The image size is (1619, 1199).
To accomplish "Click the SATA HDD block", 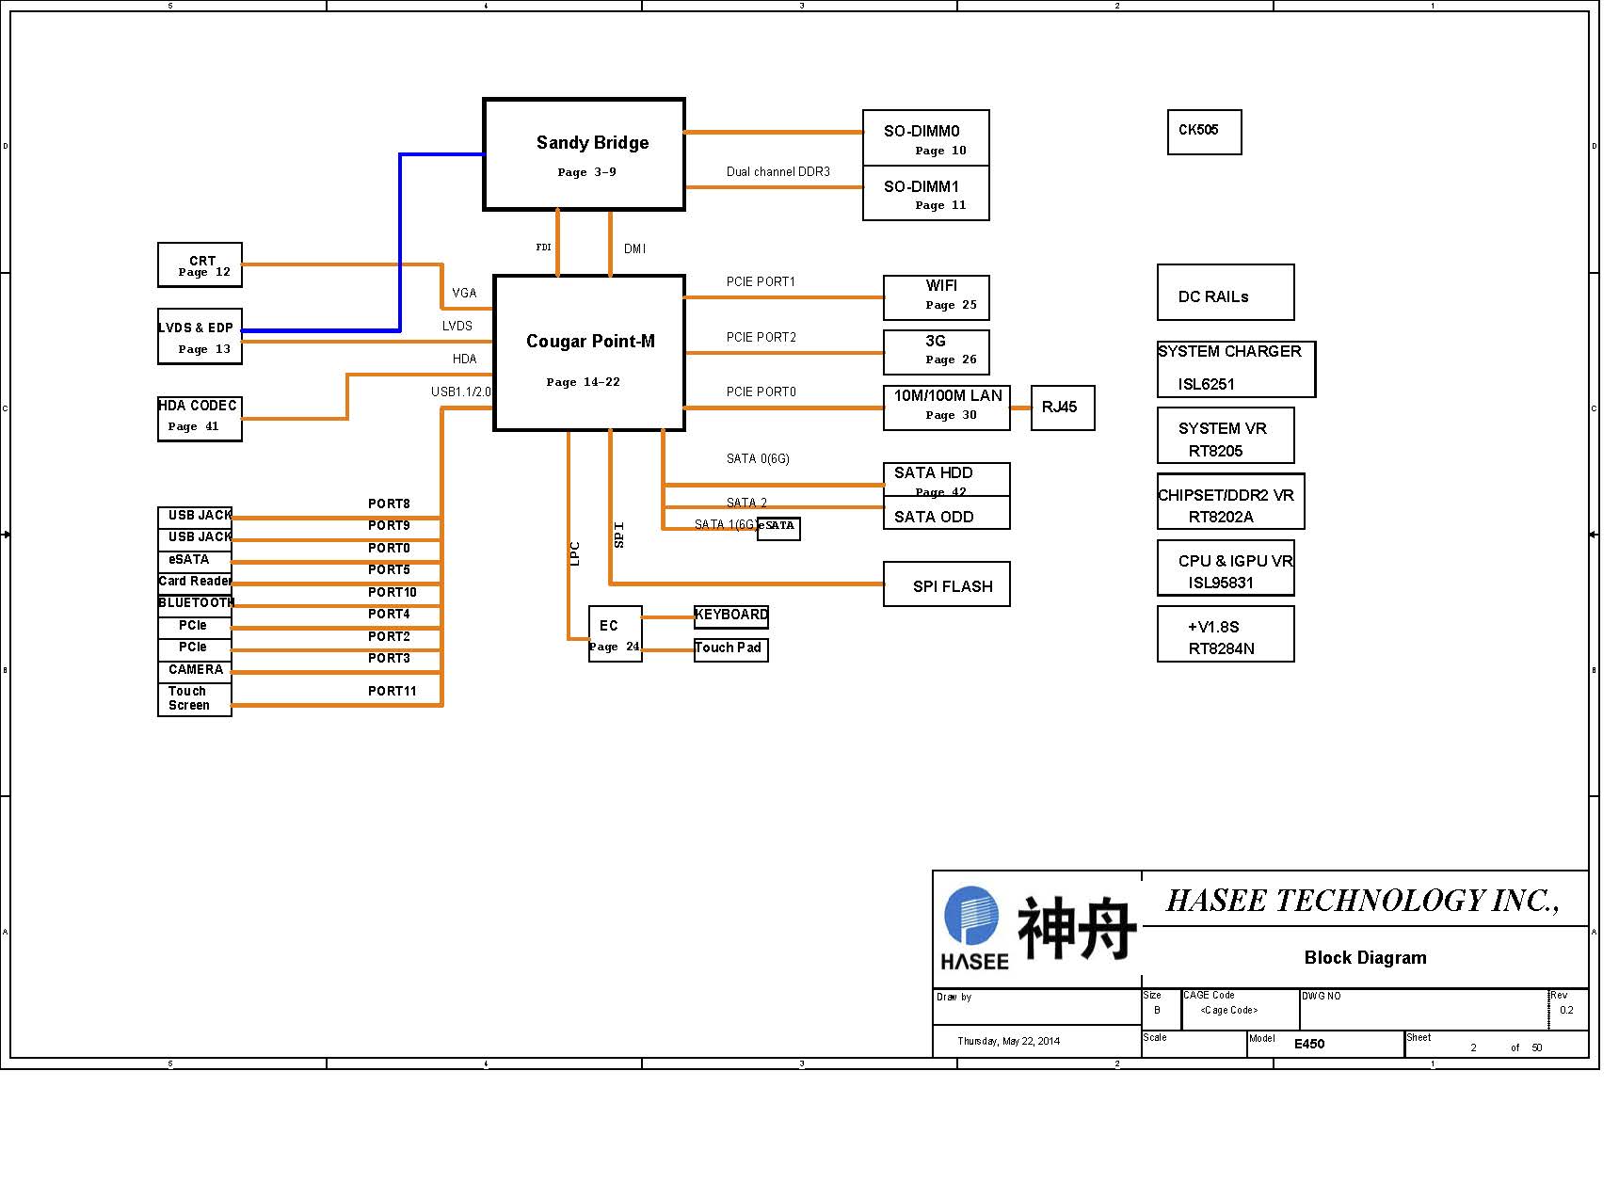I will (x=946, y=479).
